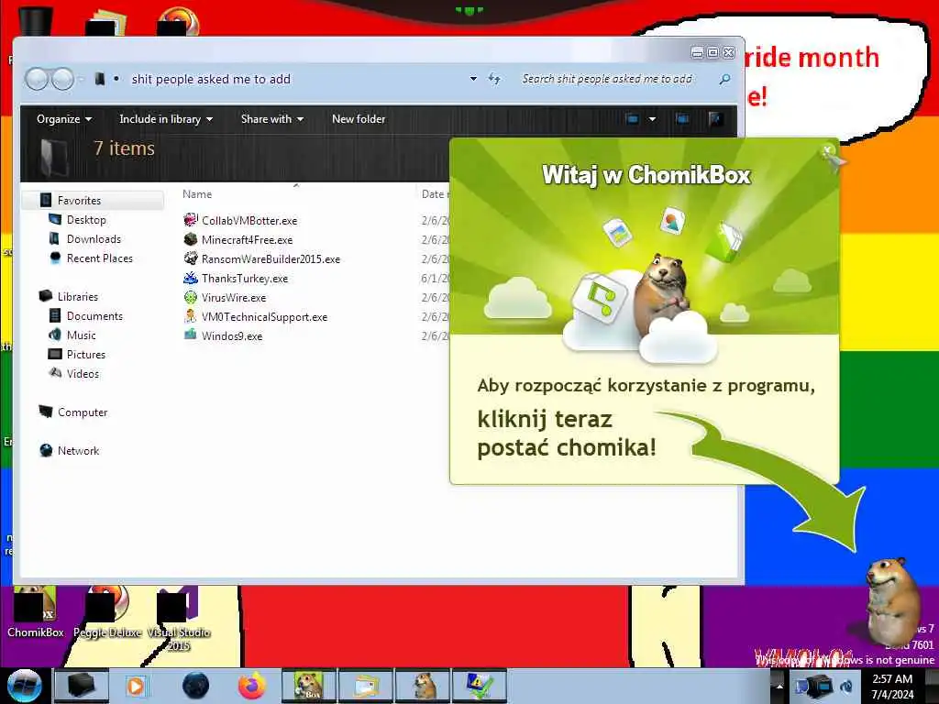Click the volume speaker tray icon
Screen dimensions: 939x704
click(846, 686)
